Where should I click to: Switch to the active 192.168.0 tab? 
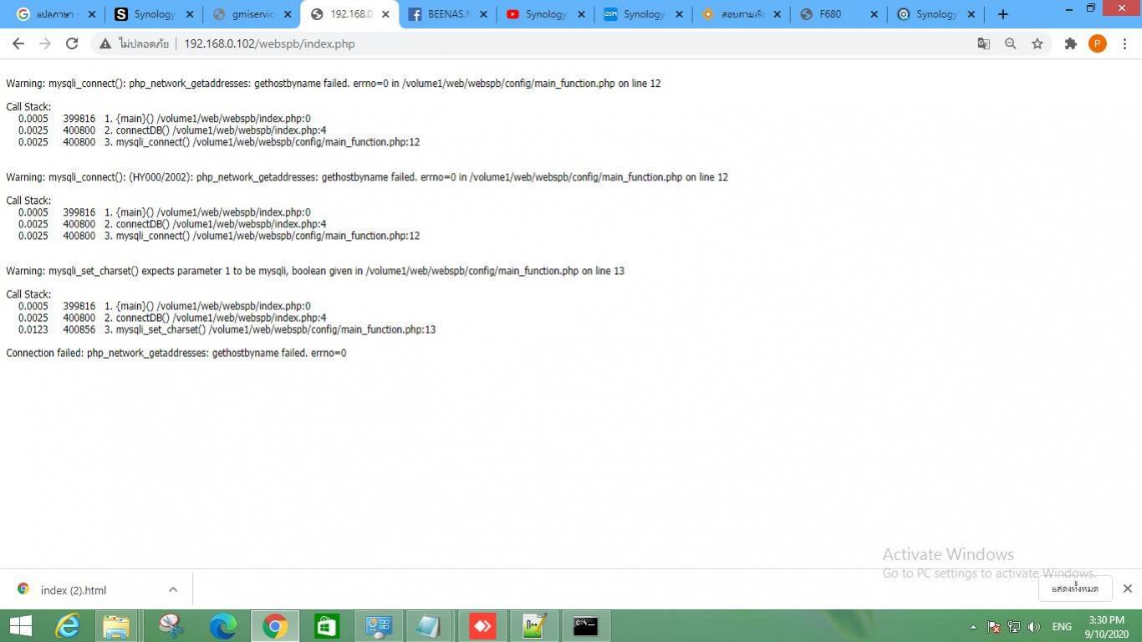click(350, 14)
